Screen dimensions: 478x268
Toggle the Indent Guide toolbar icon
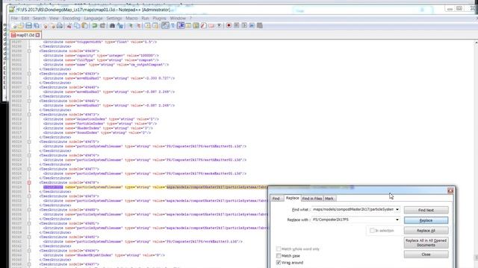tap(181, 26)
